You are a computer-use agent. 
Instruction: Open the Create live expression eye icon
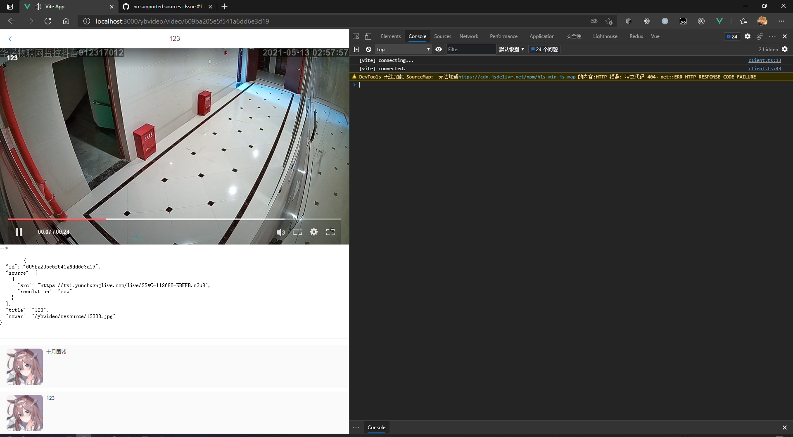pyautogui.click(x=439, y=49)
